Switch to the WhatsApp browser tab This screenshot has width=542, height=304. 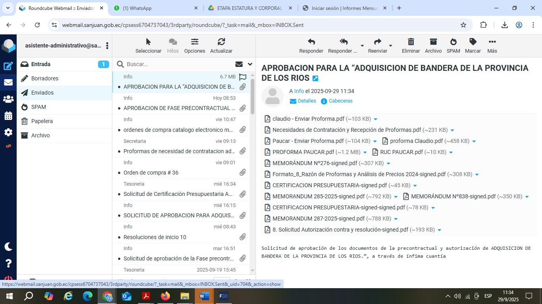point(155,8)
